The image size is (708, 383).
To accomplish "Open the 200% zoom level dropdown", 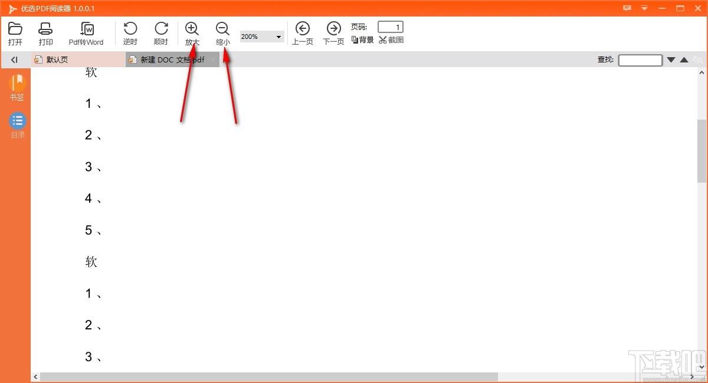I will [262, 37].
